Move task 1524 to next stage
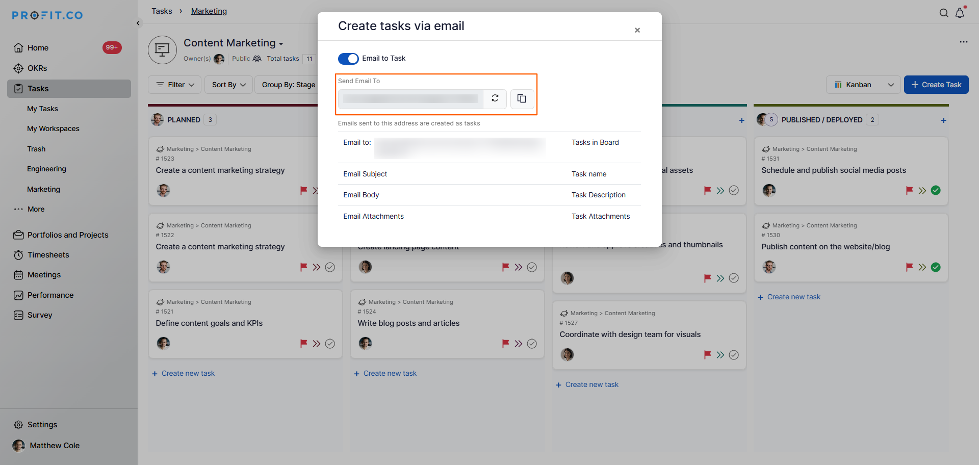 [x=519, y=344]
